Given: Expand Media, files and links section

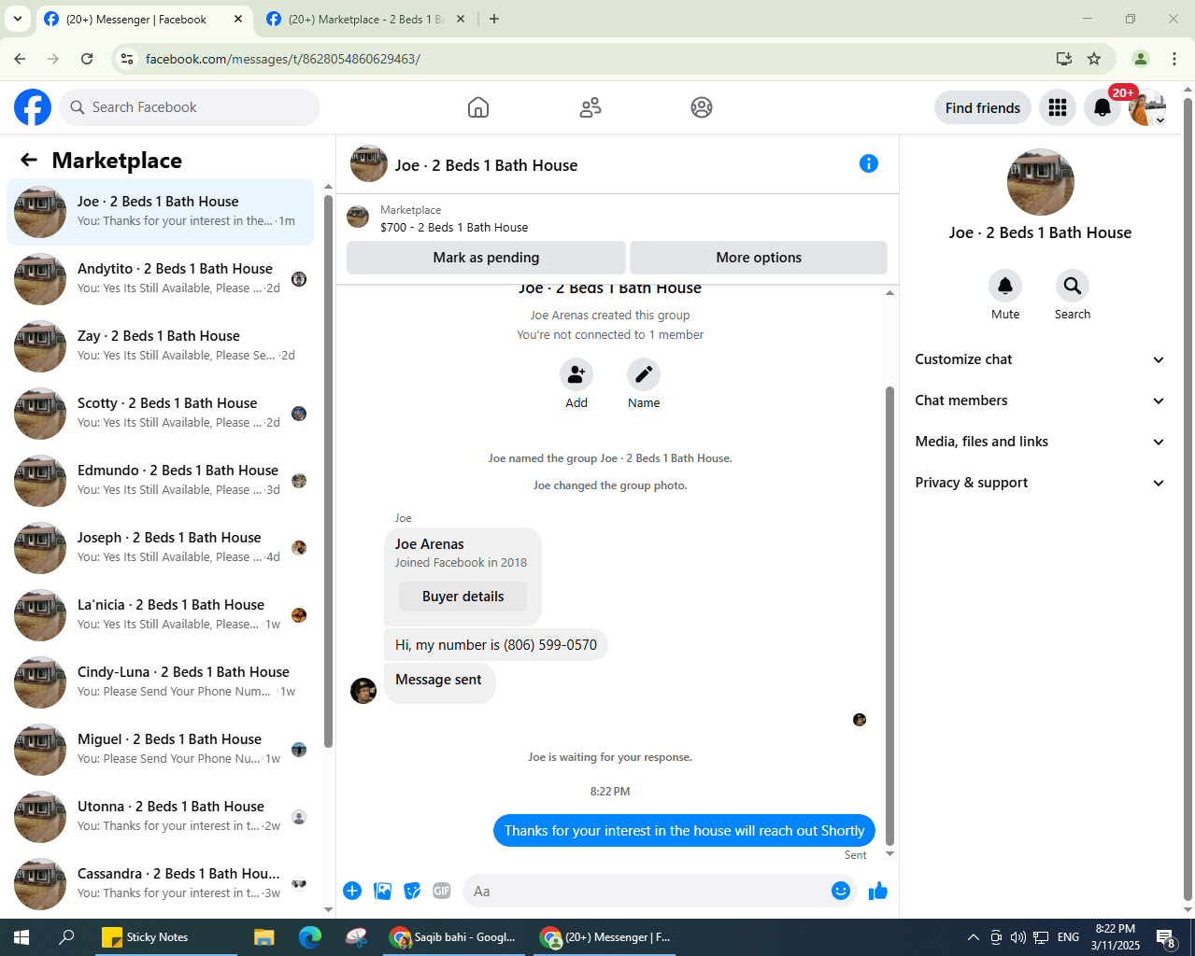Looking at the screenshot, I should tap(1040, 442).
